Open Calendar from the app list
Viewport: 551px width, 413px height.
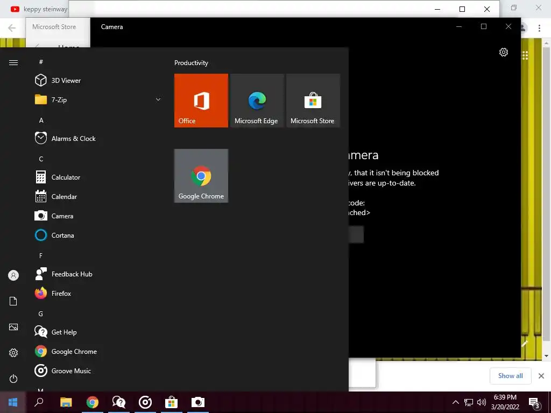tap(98, 197)
